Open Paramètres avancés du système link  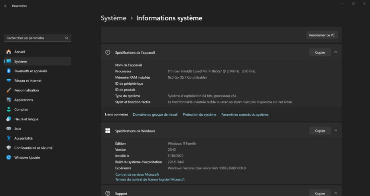click(x=245, y=114)
